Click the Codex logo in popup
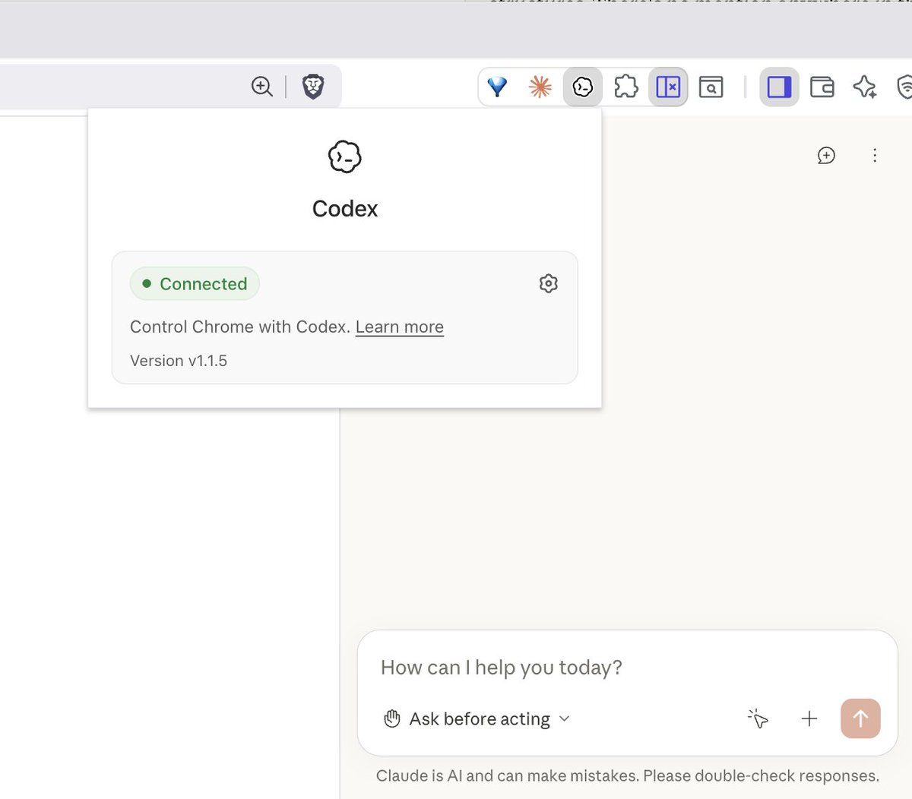The height and width of the screenshot is (799, 912). (x=345, y=157)
